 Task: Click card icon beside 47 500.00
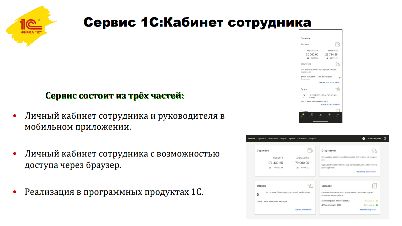coord(297,168)
